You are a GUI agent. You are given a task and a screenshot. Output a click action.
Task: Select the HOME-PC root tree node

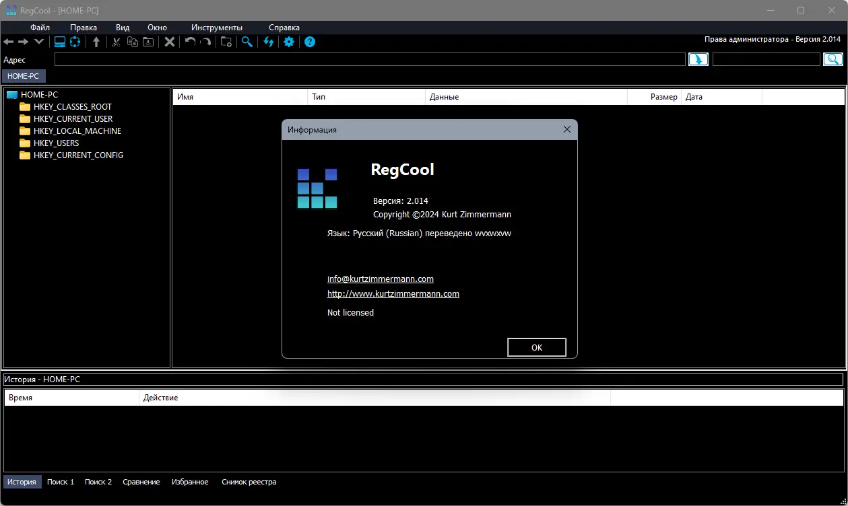[39, 95]
